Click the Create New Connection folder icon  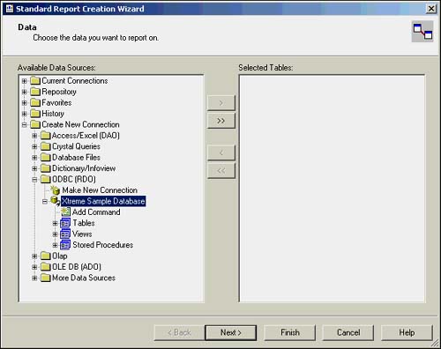pyautogui.click(x=35, y=124)
